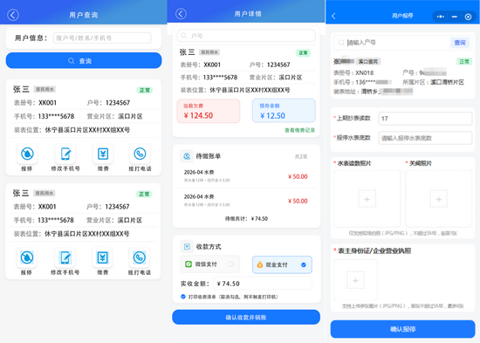Image resolution: width=480 pixels, height=343 pixels.
Task: Click the 待缴共计: ¥74.50 total text
Action: point(246,219)
